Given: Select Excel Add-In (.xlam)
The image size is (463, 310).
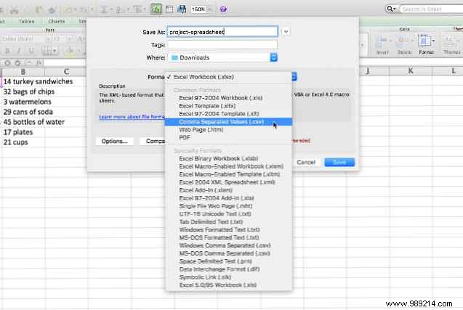Looking at the screenshot, I should [x=228, y=190].
